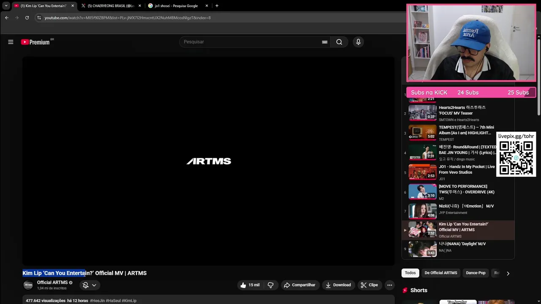Open the #HeeJin hashtag
The height and width of the screenshot is (304, 541).
[x=97, y=301]
